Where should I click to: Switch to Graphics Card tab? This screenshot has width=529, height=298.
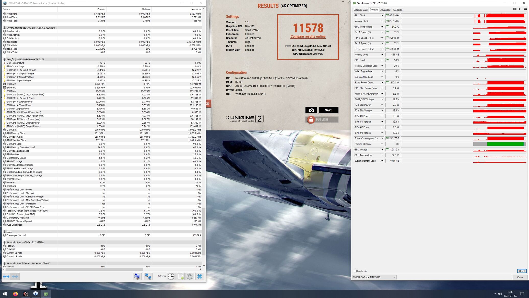[x=360, y=10]
